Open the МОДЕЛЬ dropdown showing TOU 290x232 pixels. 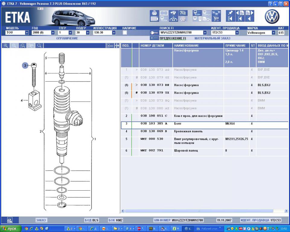pyautogui.click(x=27, y=33)
